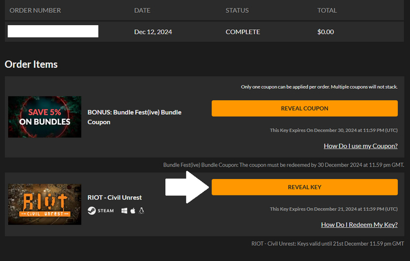This screenshot has width=410, height=261.
Task: Click the Windows platform icon
Action: click(x=124, y=211)
